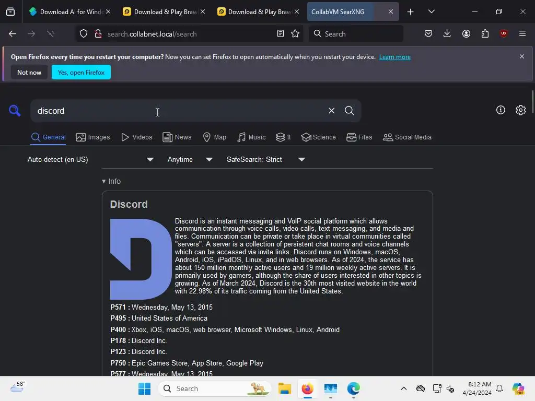The width and height of the screenshot is (535, 401).
Task: Open Windows Start menu
Action: (144, 388)
